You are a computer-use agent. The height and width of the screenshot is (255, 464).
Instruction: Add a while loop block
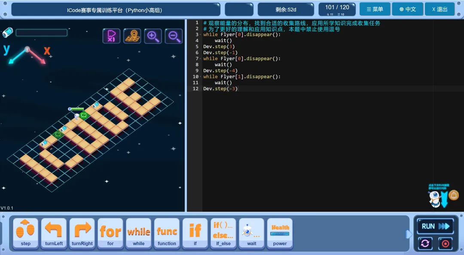point(138,234)
